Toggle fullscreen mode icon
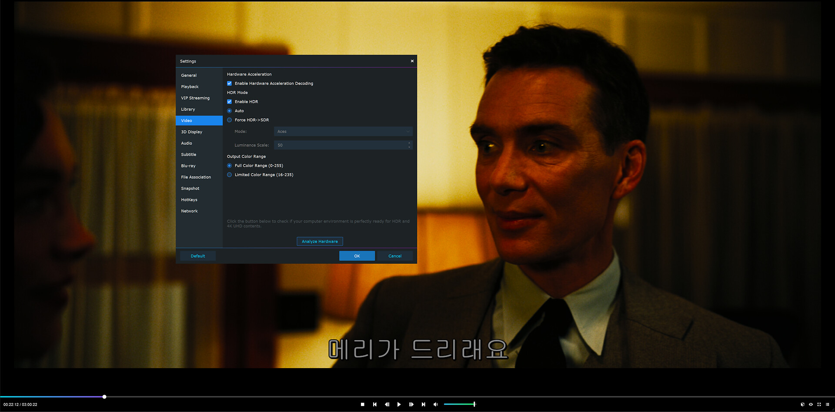 click(x=819, y=404)
